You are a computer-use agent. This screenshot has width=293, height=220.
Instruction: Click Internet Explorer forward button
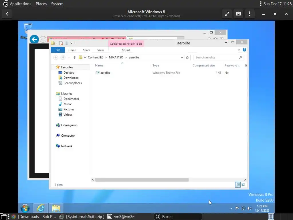(x=43, y=40)
